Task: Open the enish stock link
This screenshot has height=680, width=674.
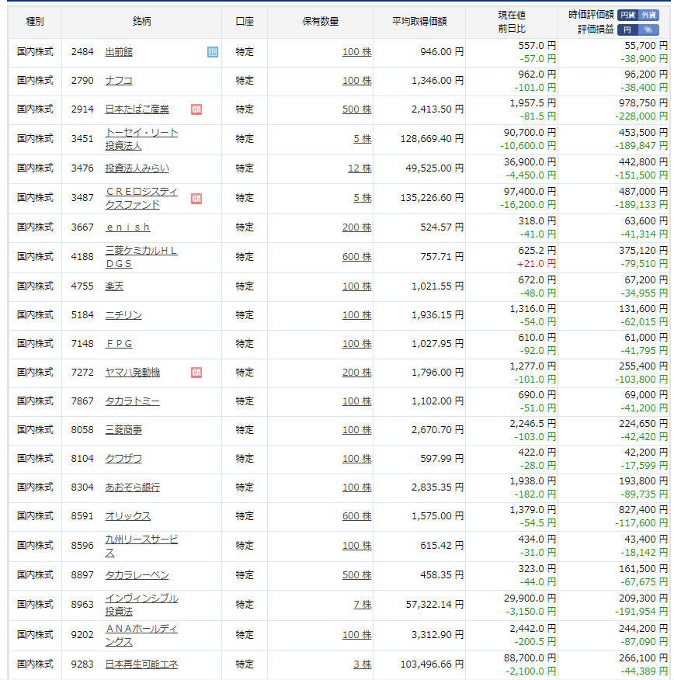Action: pyautogui.click(x=128, y=227)
